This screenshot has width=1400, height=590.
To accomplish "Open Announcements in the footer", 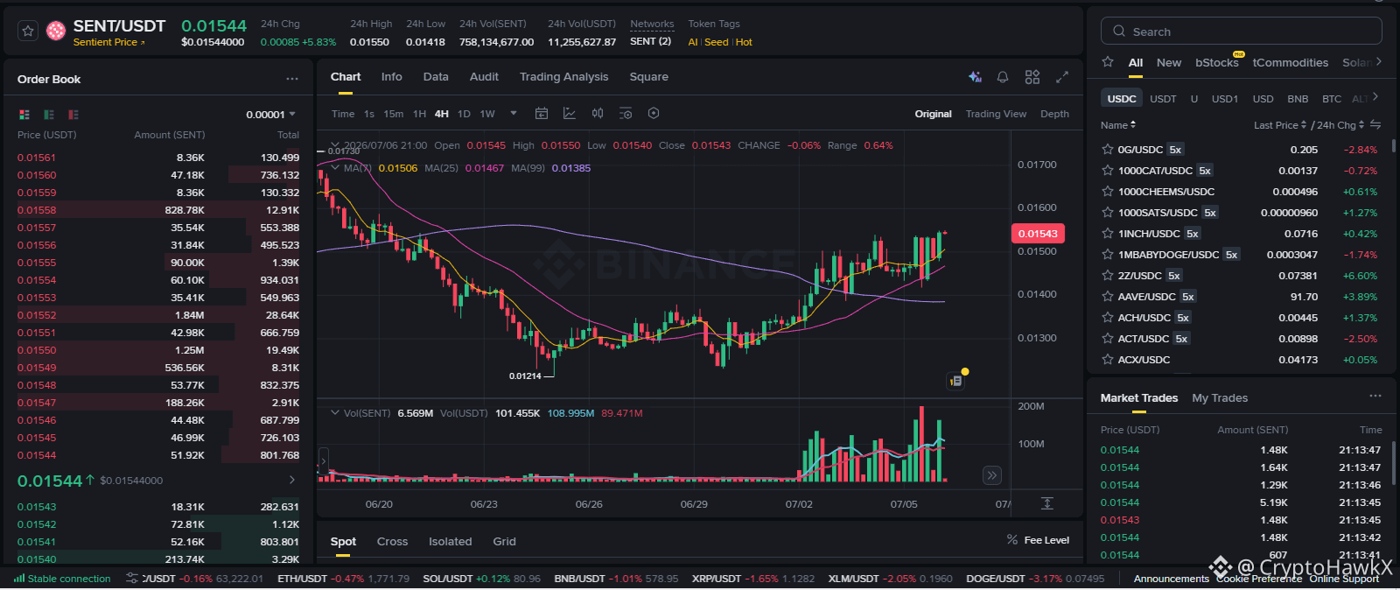I will pos(1171,579).
